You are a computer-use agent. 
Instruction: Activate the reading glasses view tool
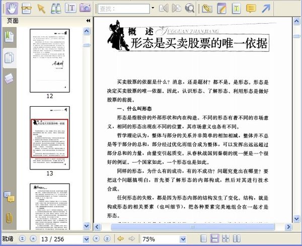(x=27, y=9)
